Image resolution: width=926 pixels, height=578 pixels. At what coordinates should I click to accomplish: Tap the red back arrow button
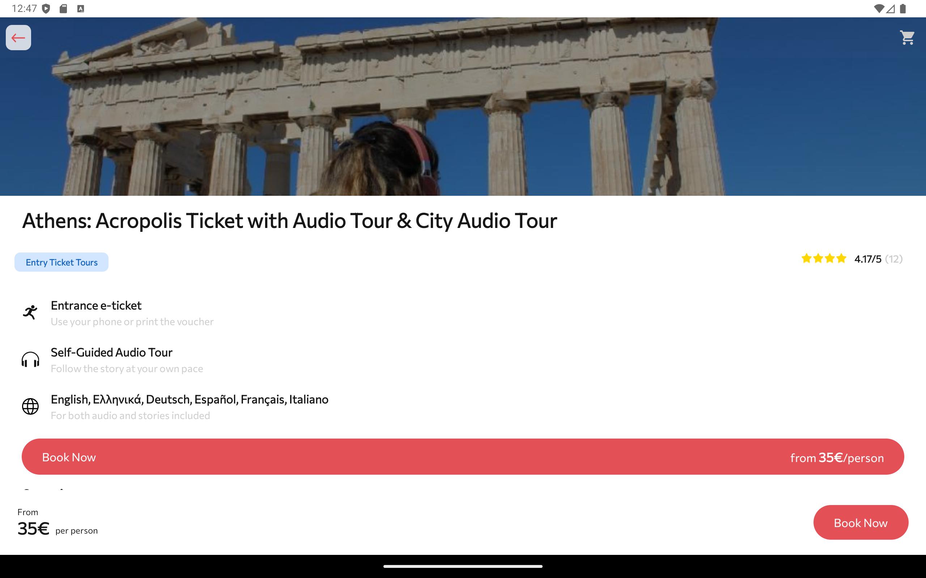(x=18, y=38)
